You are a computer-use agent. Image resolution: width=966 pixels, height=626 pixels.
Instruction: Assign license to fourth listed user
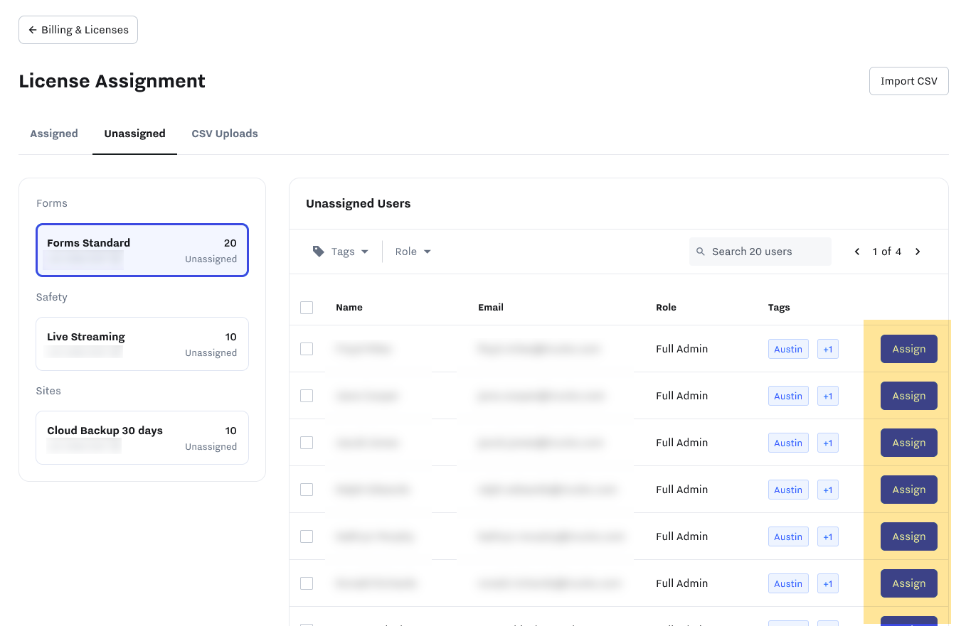tap(909, 490)
